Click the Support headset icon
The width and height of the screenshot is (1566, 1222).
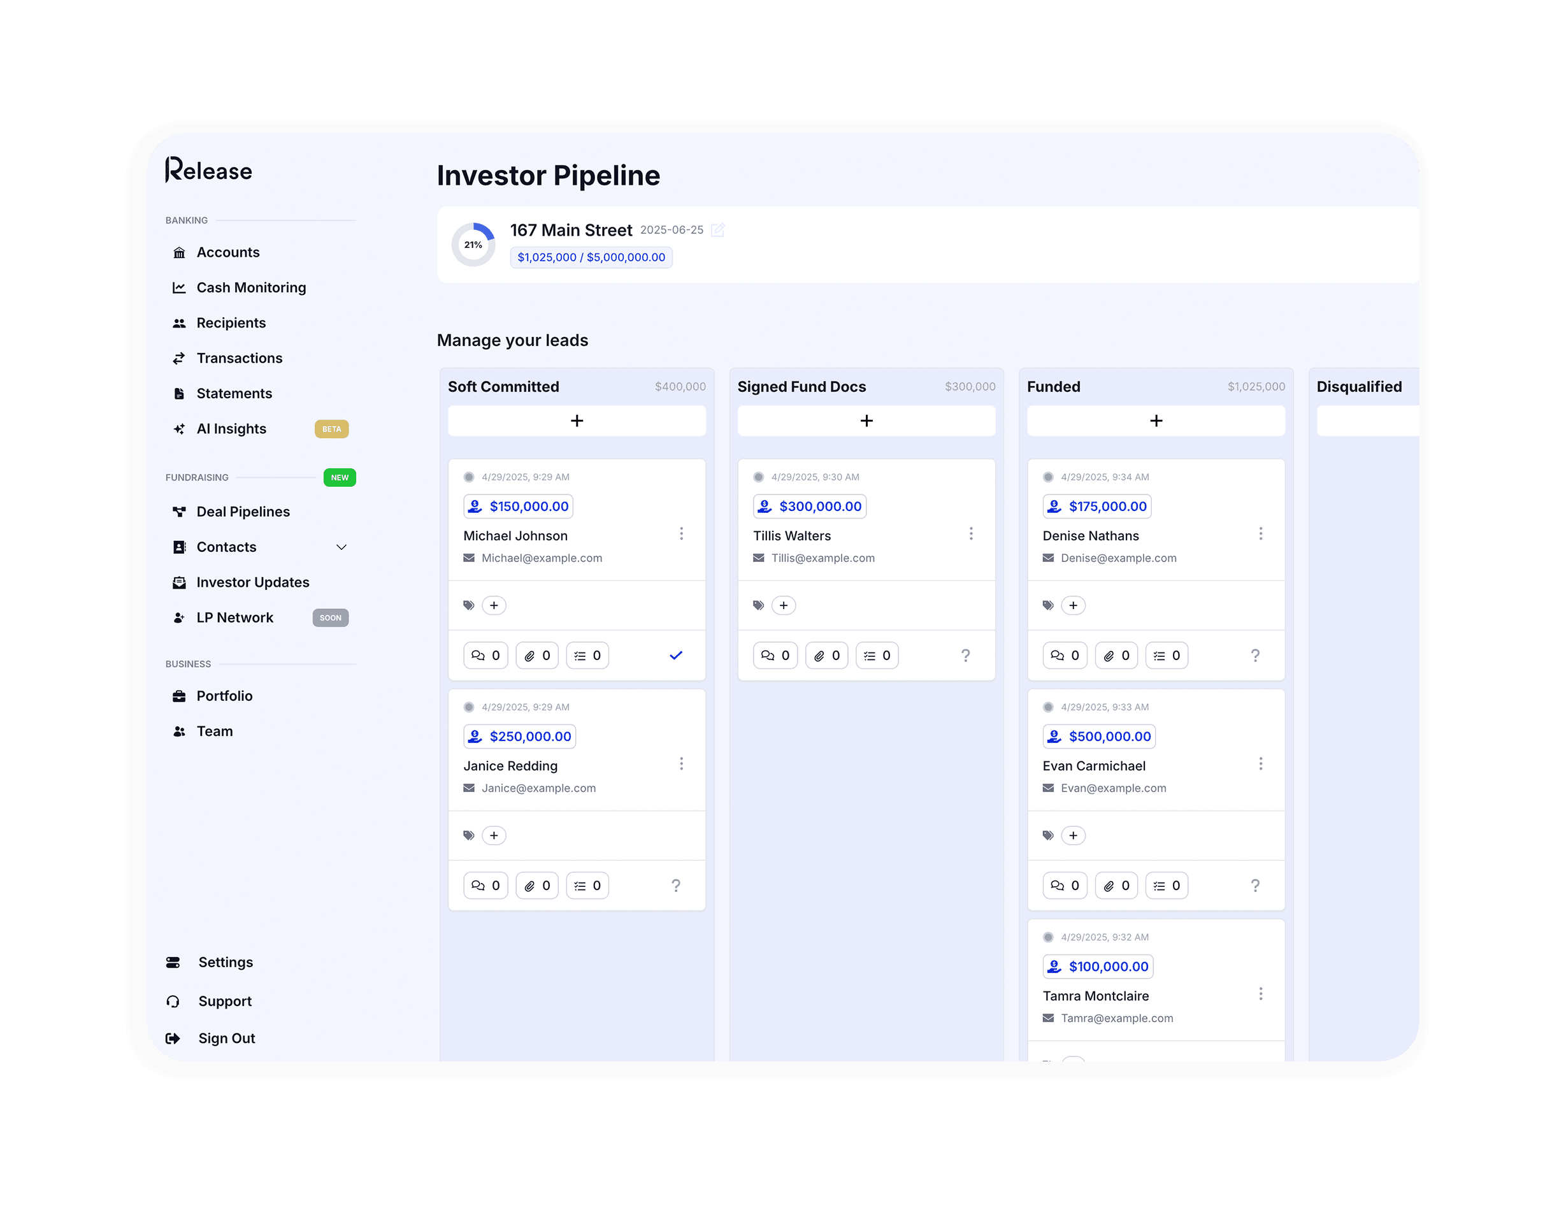click(x=173, y=1001)
